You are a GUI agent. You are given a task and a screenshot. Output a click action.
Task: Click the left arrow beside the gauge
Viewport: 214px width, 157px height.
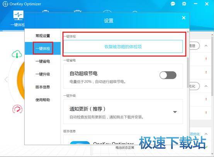[x=6, y=80]
